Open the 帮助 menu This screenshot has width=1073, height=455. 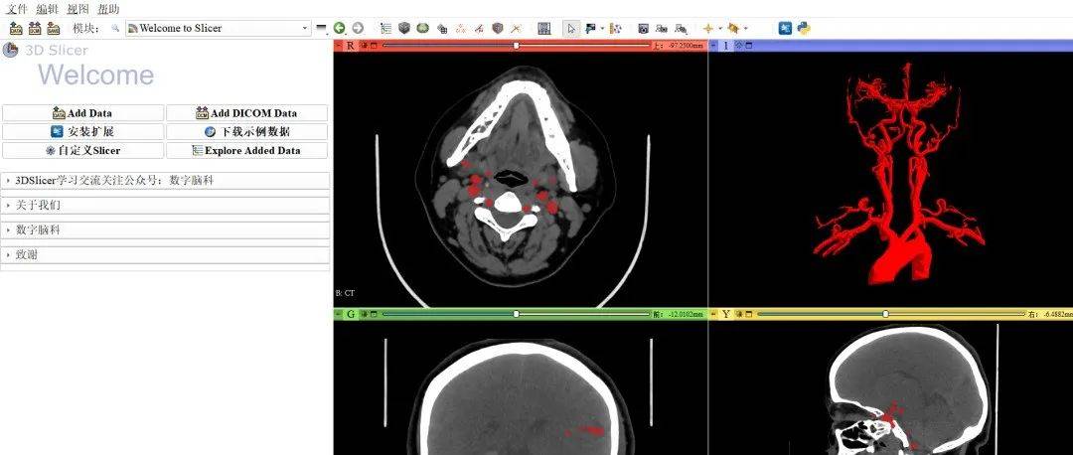[108, 9]
